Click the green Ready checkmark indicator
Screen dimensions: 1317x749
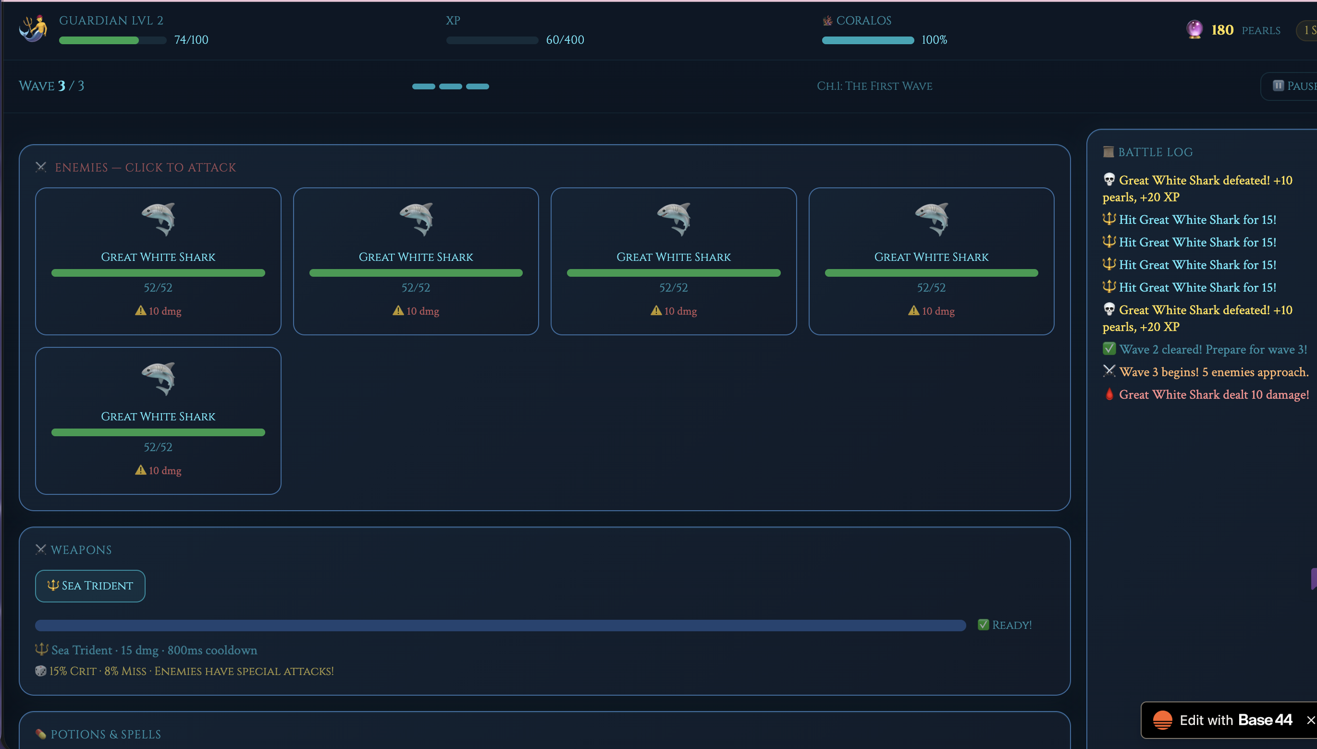[983, 625]
